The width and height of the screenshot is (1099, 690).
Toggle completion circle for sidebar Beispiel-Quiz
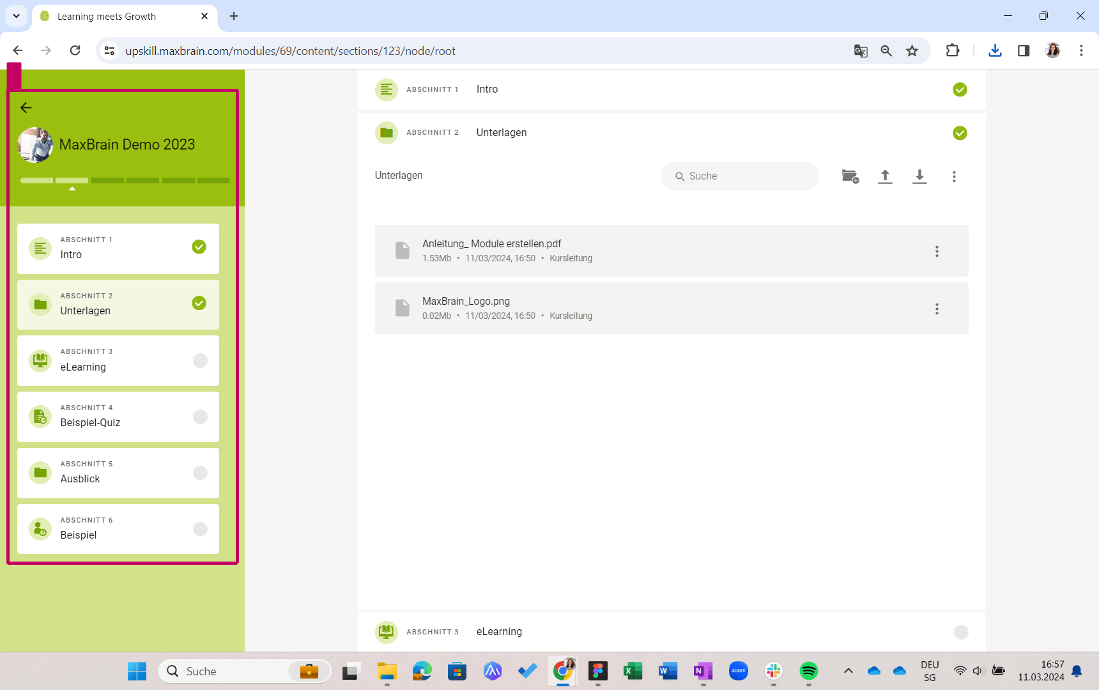200,417
